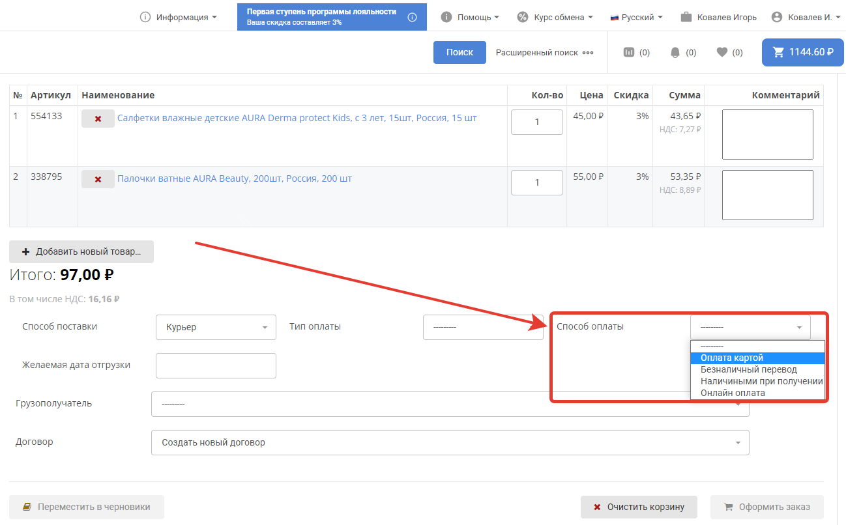Click 'Добавить новый товар' button
846x525 pixels.
(x=81, y=252)
